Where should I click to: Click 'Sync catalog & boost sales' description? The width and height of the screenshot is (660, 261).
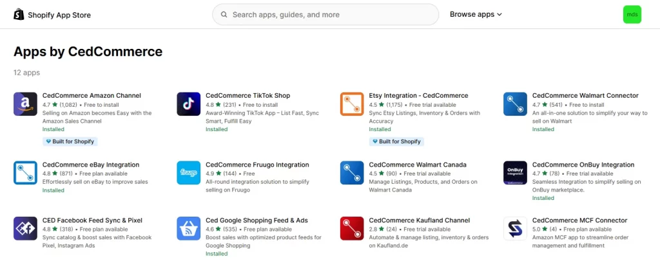pyautogui.click(x=97, y=241)
